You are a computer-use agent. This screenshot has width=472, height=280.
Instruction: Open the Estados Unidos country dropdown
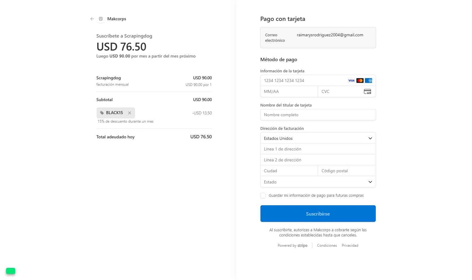[x=318, y=138]
